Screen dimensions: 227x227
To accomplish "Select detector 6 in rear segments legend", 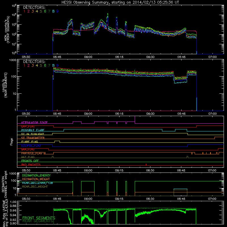I will point(45,66).
